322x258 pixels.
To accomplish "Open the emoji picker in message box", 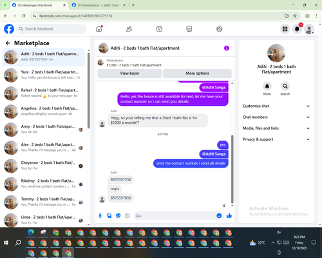I will (x=219, y=215).
